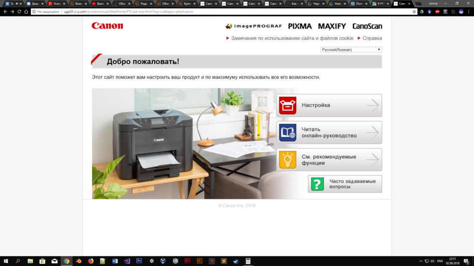The image size is (474, 266).
Task: Click the yellow lightbulb recommended functions icon
Action: 287,160
